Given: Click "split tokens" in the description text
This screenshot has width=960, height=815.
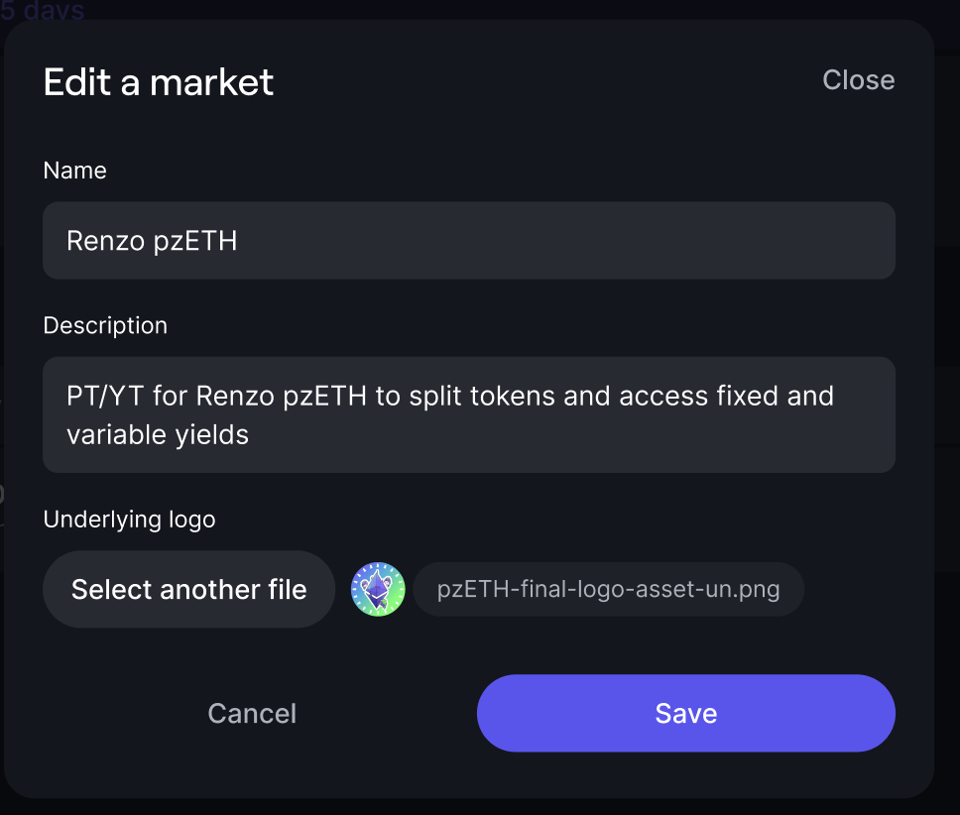Looking at the screenshot, I should tap(467, 397).
